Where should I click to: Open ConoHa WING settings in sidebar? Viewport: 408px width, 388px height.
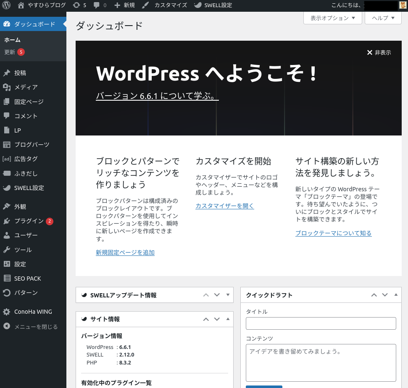pos(33,312)
